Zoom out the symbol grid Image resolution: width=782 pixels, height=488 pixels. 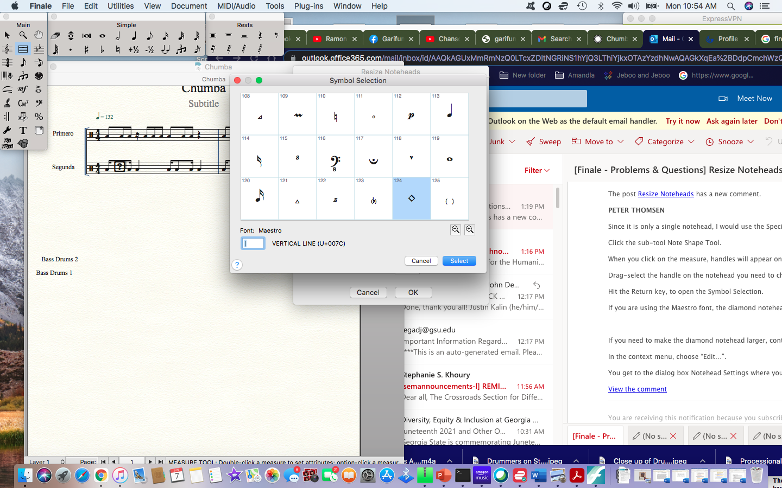456,230
